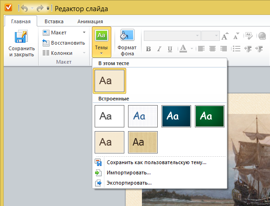Open the font name combo box
Screen dimensions: 270x206
tap(172, 36)
